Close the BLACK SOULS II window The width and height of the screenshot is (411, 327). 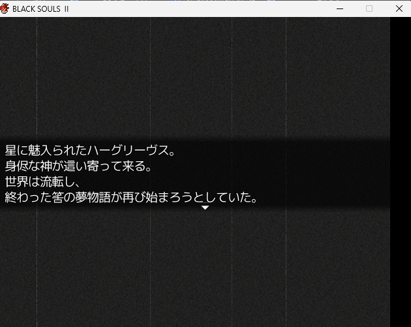[x=399, y=8]
